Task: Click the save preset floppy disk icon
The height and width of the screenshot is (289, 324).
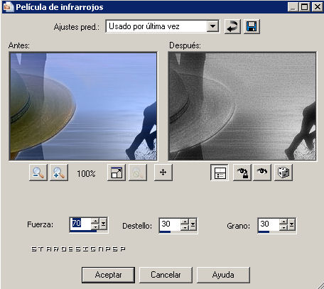Action: [x=252, y=26]
